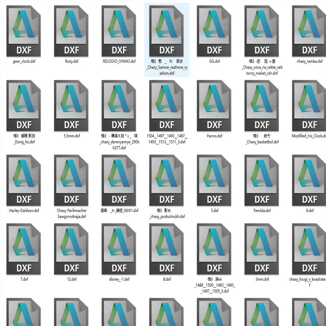This screenshot has height=326, width=326.
Task: Select the 6.dxf file icon
Action: click(309, 180)
